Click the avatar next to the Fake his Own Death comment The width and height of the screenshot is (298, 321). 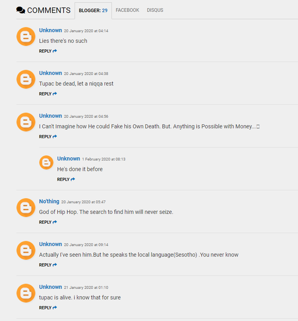(x=26, y=122)
